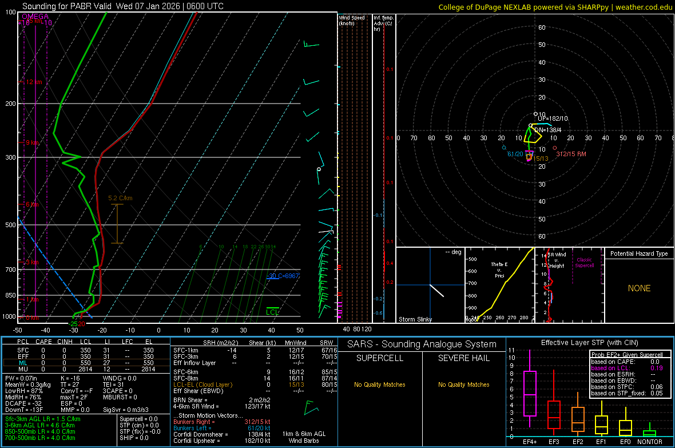Click the "SARS - Sounding Analogue System" heading
Image resolution: width=675 pixels, height=448 pixels.
422,344
